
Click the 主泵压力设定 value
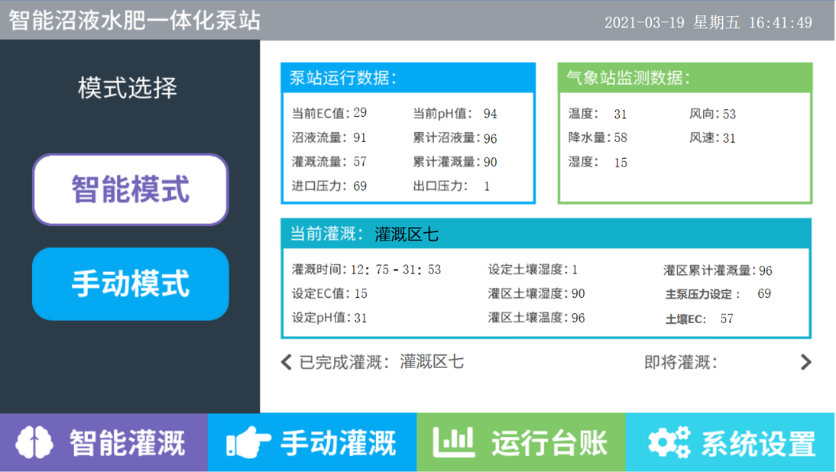pyautogui.click(x=763, y=294)
